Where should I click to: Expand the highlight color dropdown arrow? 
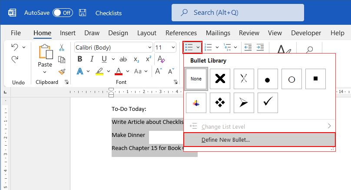click(x=108, y=71)
